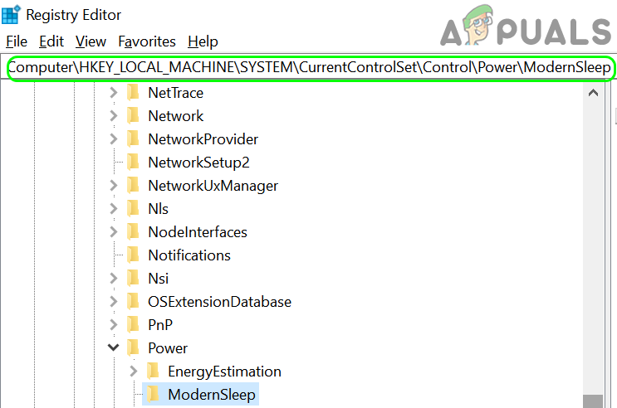Expand the PnP key
The width and height of the screenshot is (617, 408).
tap(114, 325)
